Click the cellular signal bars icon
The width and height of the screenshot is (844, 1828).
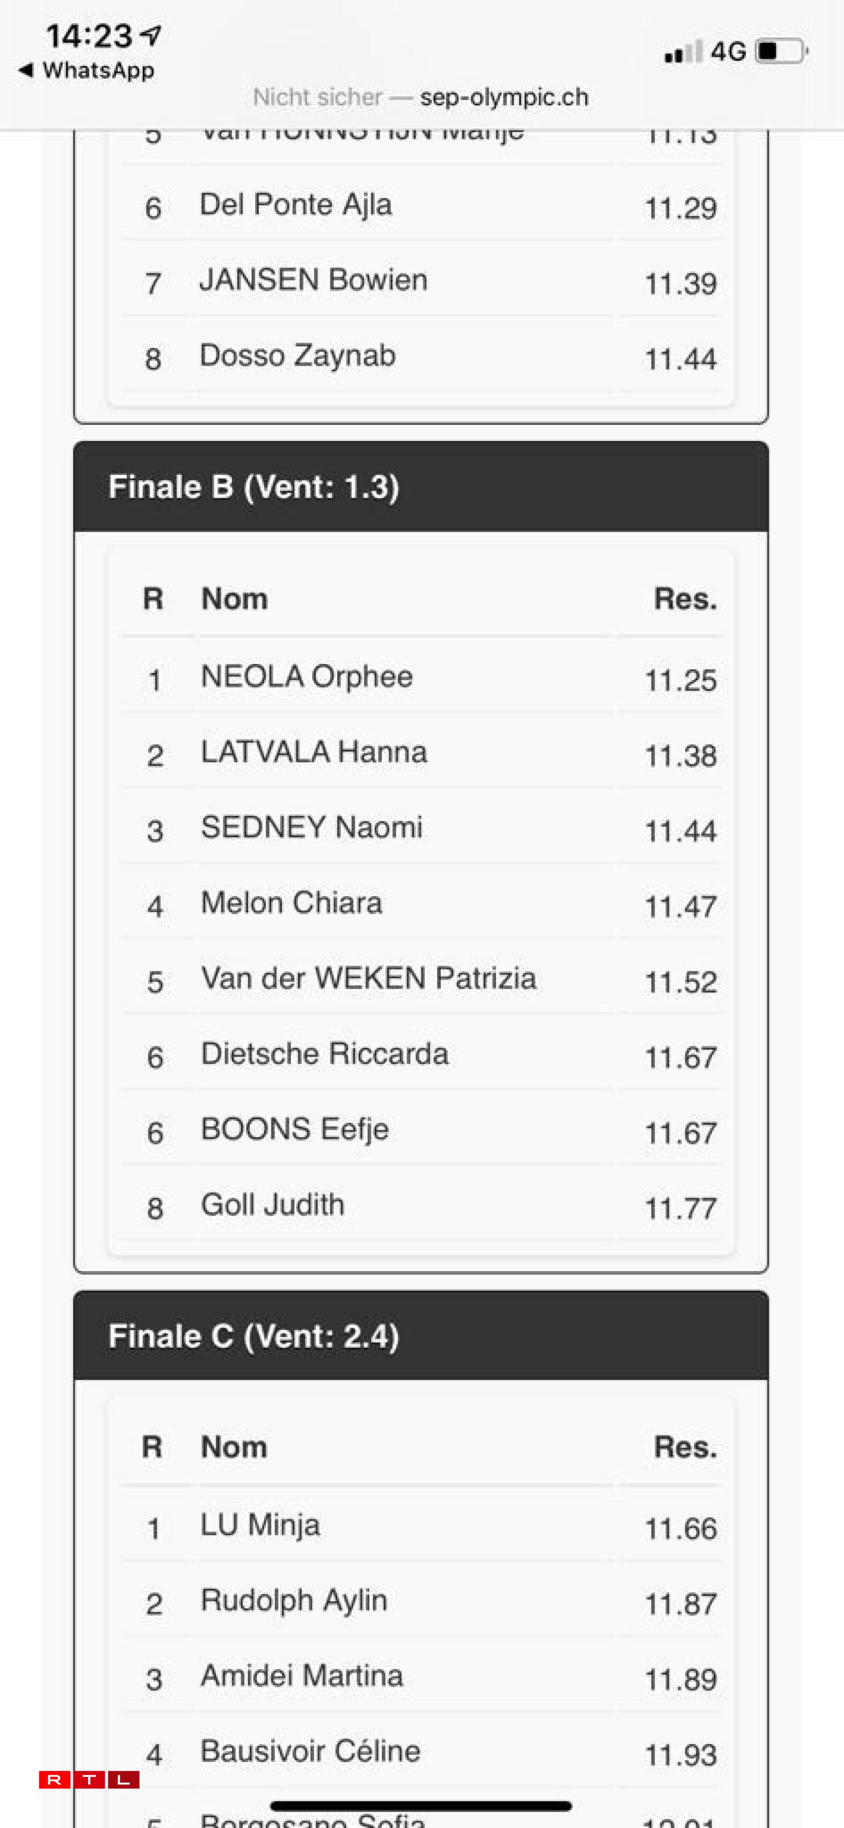click(682, 52)
